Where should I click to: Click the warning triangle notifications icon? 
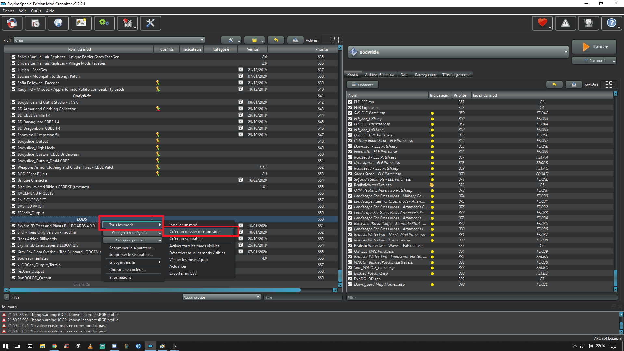[x=565, y=23]
